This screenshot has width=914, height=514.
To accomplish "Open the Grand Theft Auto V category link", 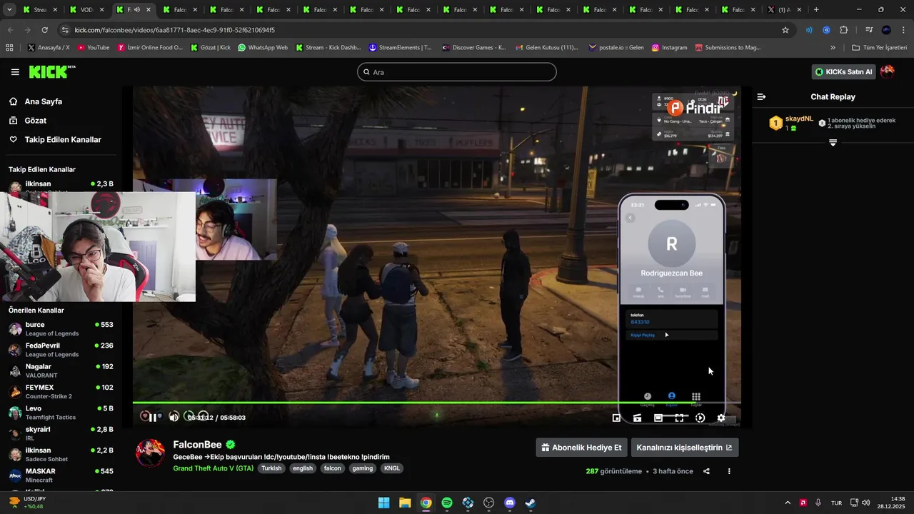I will point(213,468).
